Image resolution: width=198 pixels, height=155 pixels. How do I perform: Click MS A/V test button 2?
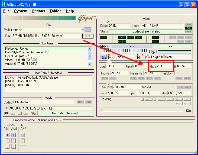23,141
